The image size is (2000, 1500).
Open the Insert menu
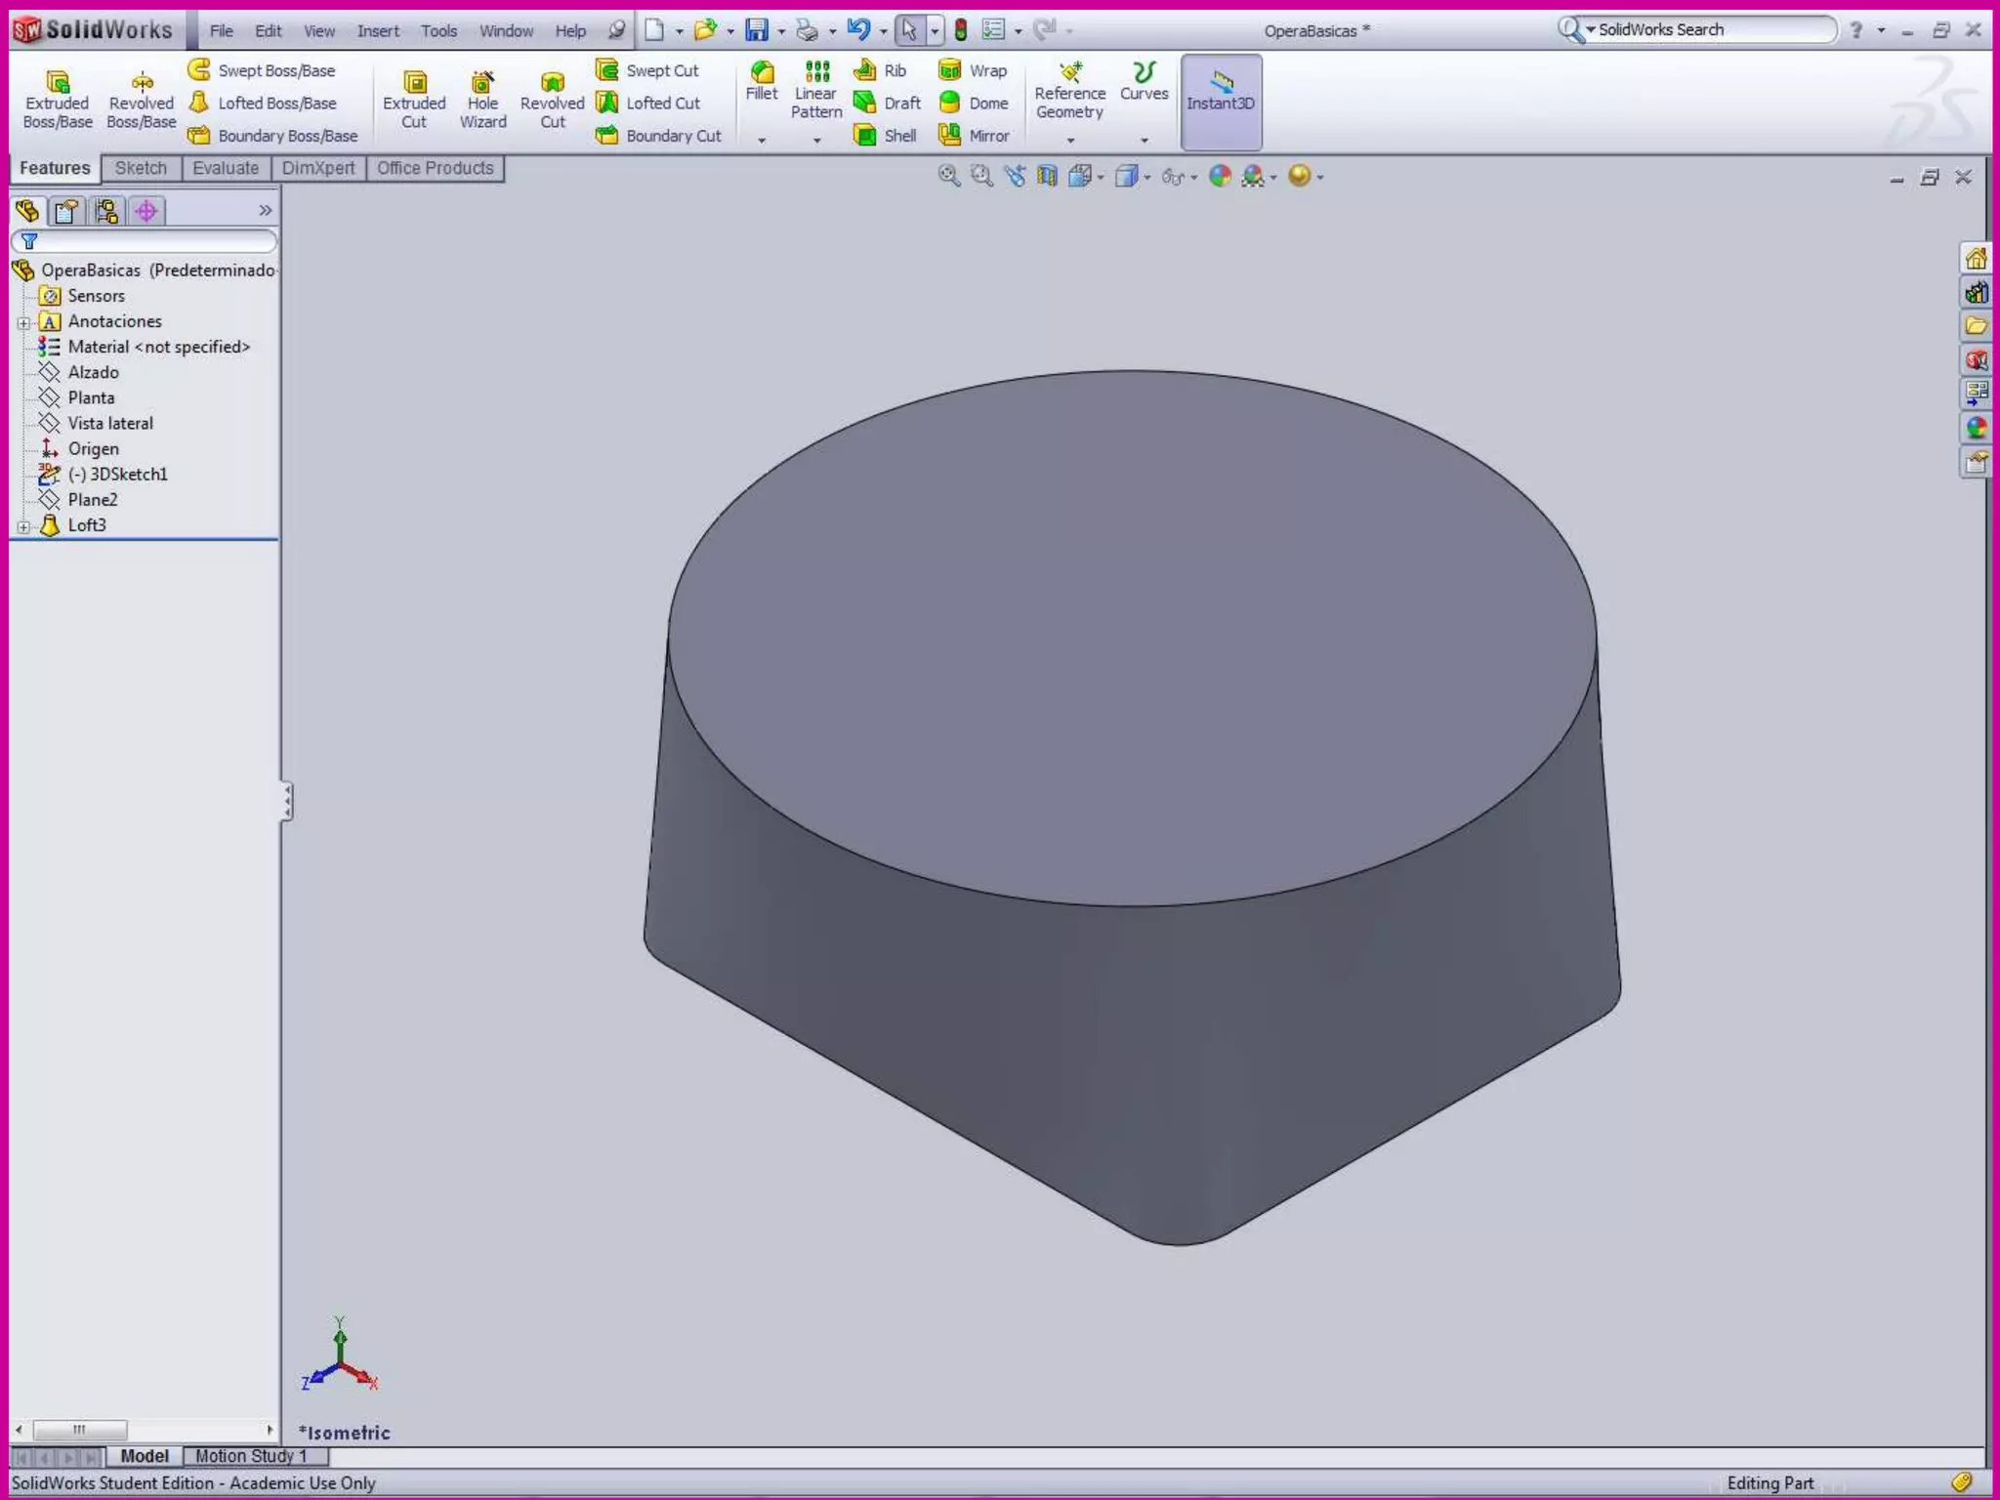tap(377, 31)
